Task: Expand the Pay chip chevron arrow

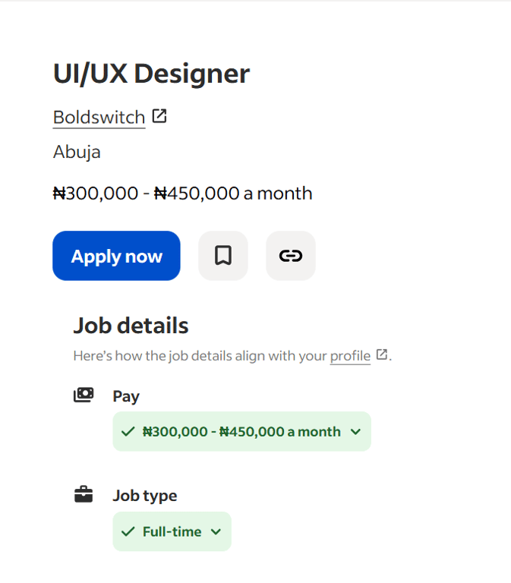Action: pyautogui.click(x=355, y=432)
